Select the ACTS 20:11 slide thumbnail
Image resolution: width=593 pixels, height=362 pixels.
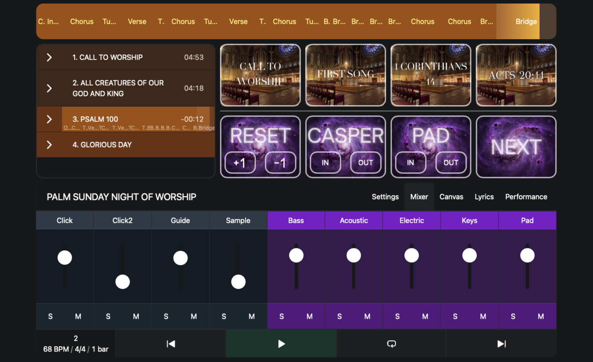click(516, 75)
